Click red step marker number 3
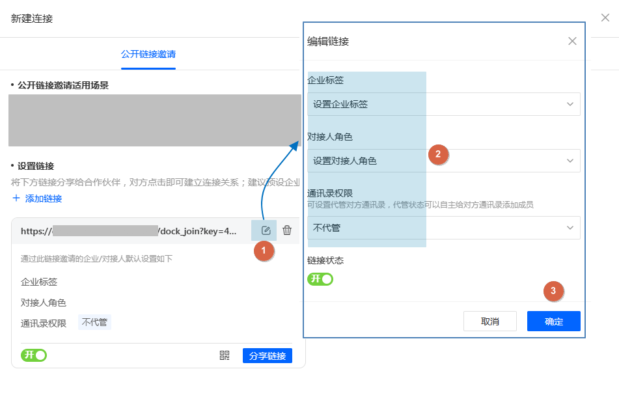 point(553,292)
